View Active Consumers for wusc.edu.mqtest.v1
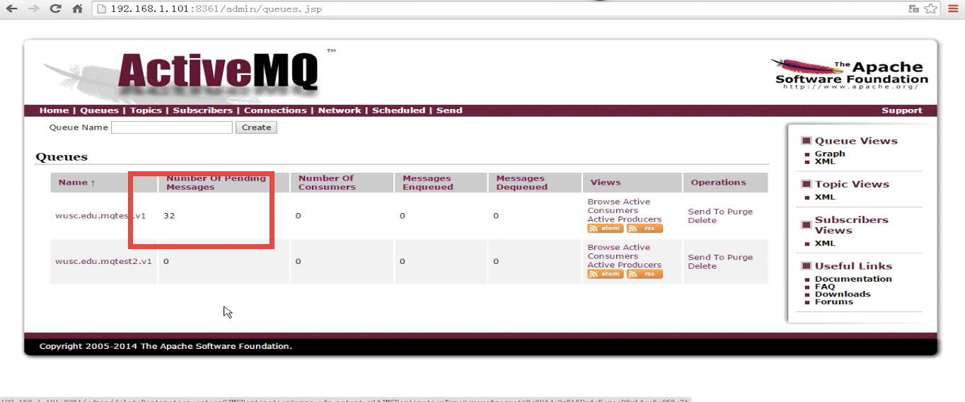 coord(619,206)
